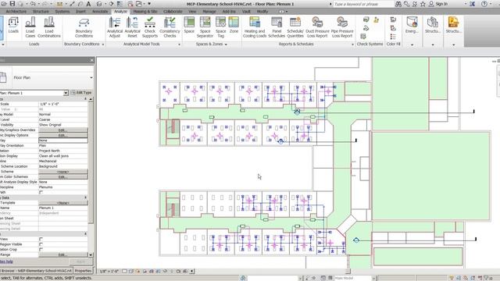Viewport: 500px width, 281px height.
Task: Run Analytical Reset
Action: pos(132,27)
